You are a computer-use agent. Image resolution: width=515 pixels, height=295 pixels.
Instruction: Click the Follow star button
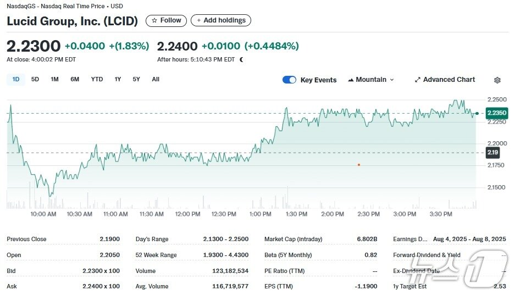click(x=166, y=20)
